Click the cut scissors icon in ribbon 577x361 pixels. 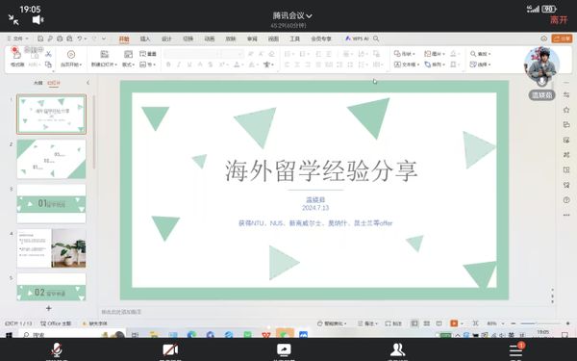tap(48, 54)
